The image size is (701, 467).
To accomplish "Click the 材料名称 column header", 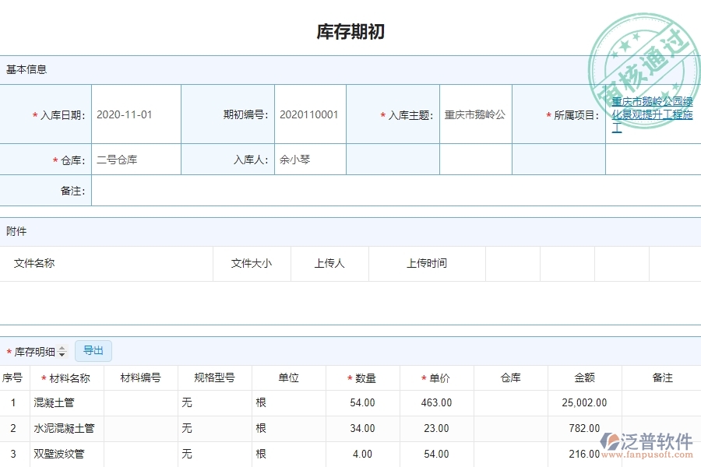I will (69, 377).
